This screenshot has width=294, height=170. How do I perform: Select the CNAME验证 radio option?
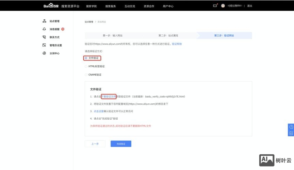click(x=86, y=75)
